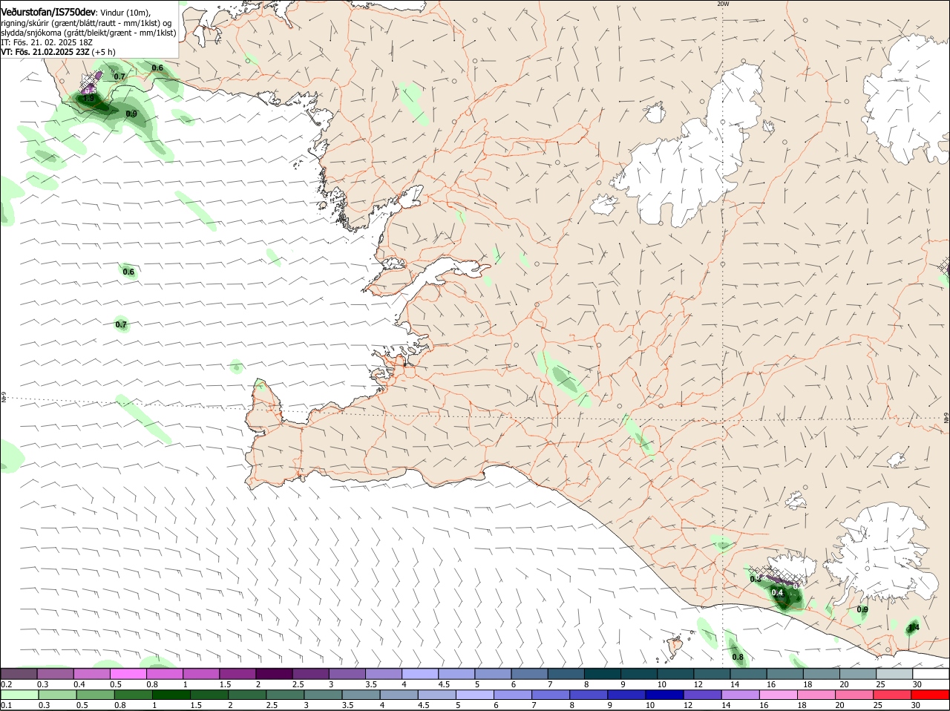The height and width of the screenshot is (711, 950).
Task: Click the 'VT: Fös. 21.02.2025 23Z (+5 h)' line
Action: [x=58, y=52]
